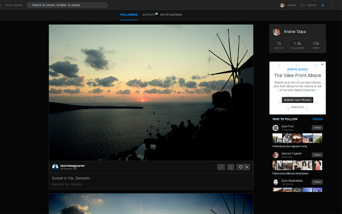Open Kyle Ford's profile avatar
Viewport: 342px width, 214px height.
point(276,128)
